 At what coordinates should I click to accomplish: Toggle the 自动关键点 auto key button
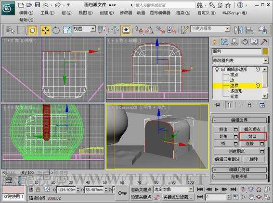pos(141,190)
